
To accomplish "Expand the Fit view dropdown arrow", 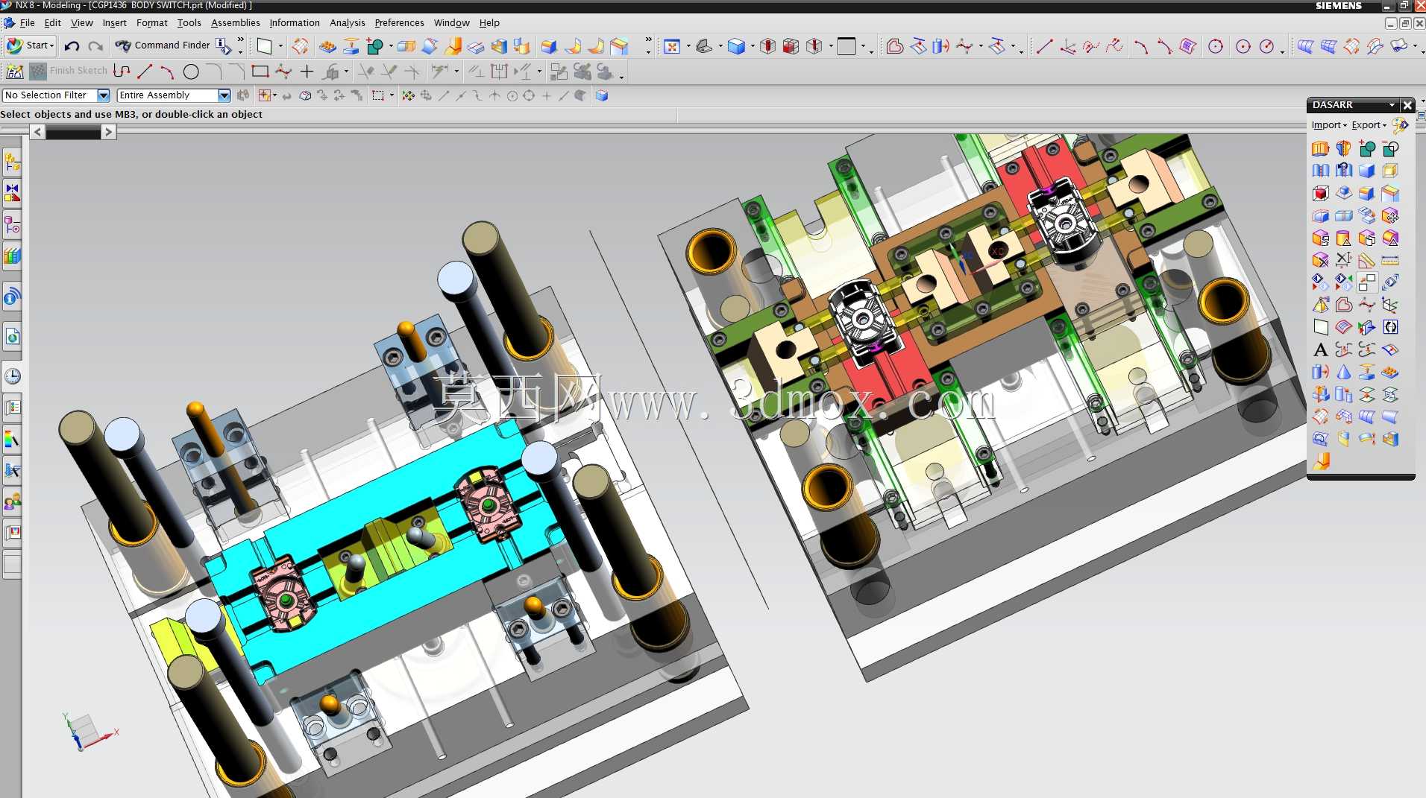I will coord(688,46).
